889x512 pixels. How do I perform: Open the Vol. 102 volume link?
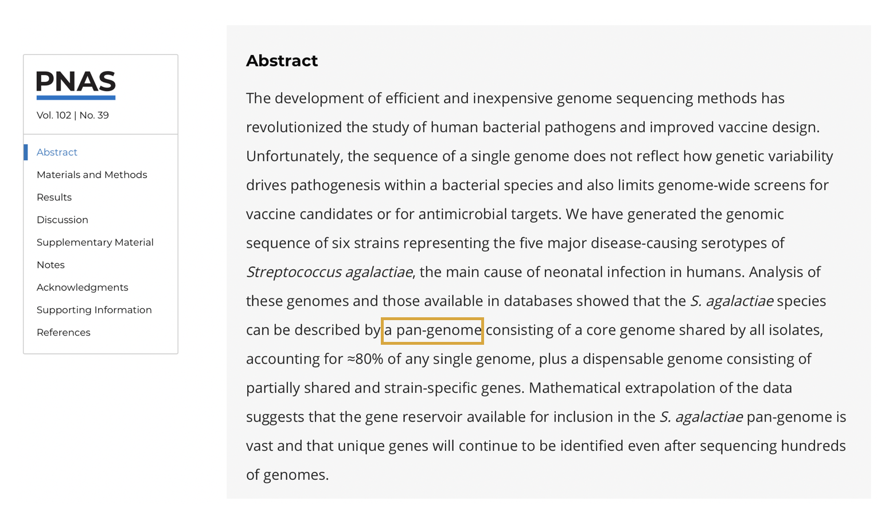53,115
